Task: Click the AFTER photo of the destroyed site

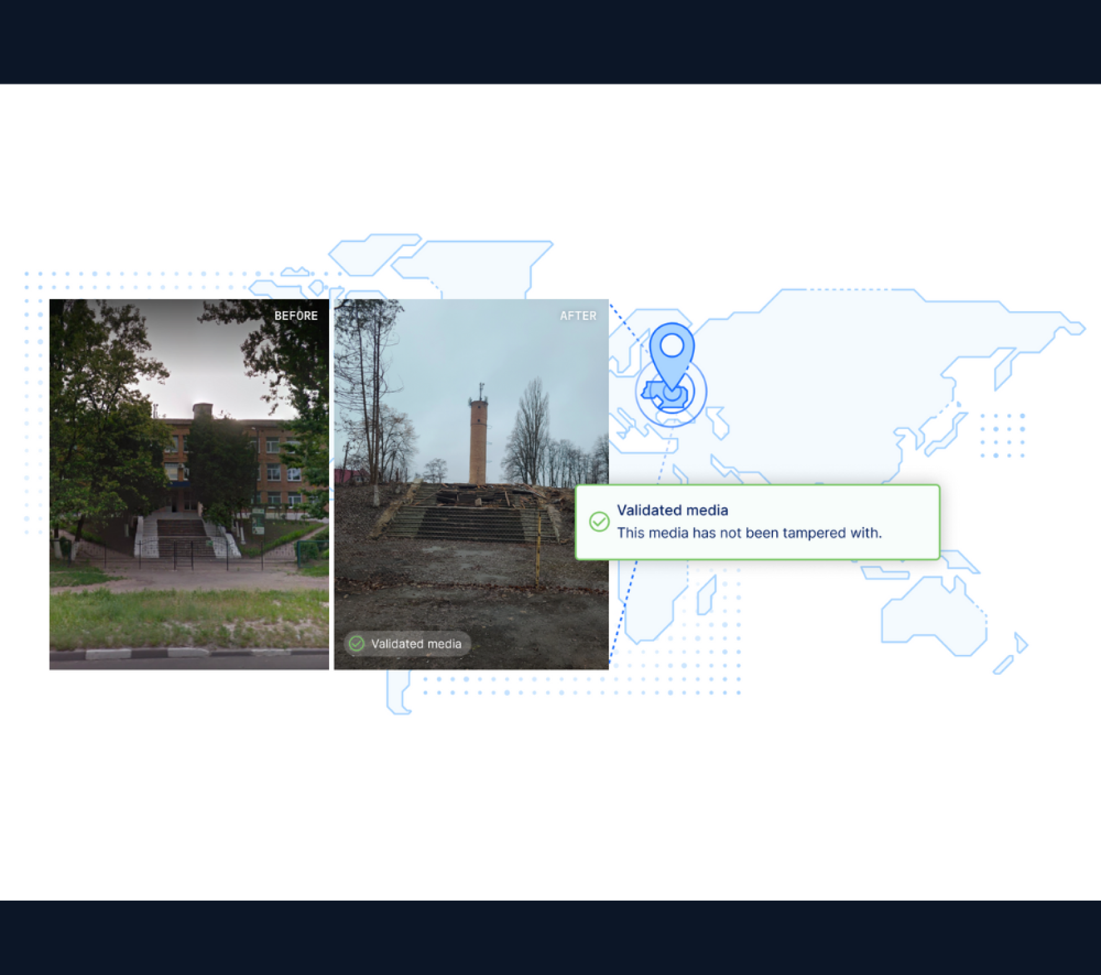Action: pyautogui.click(x=471, y=484)
